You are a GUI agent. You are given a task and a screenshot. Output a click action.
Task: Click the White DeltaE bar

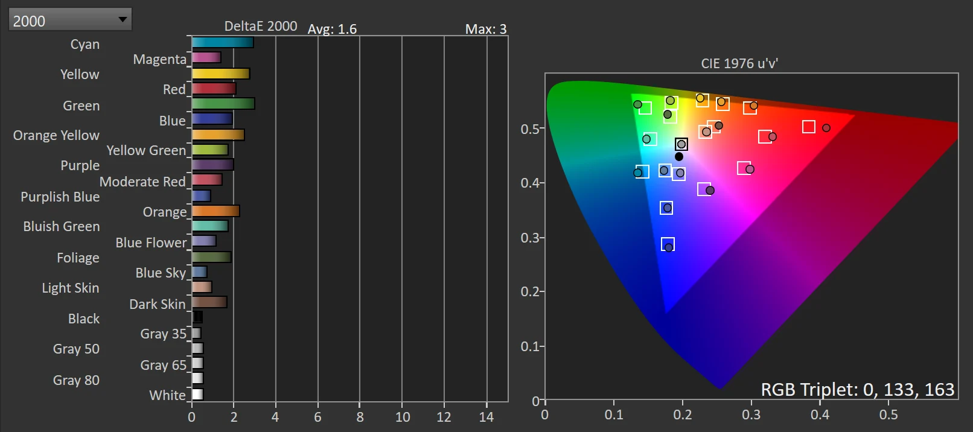pos(197,394)
